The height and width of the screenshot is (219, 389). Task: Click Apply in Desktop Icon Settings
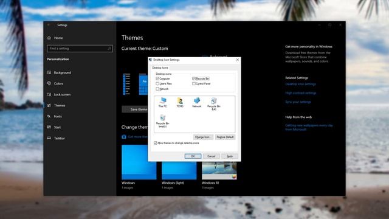230,156
